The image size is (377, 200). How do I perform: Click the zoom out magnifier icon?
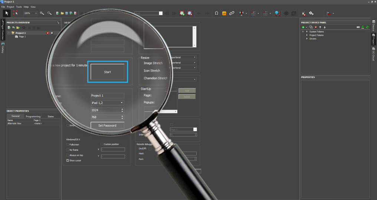pos(49,13)
